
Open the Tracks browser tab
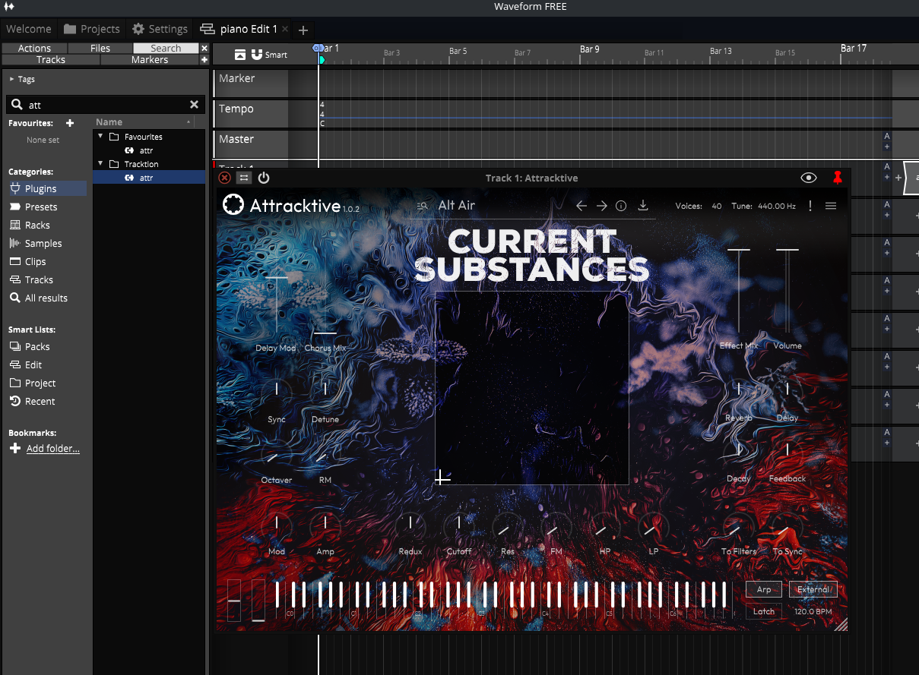(51, 59)
